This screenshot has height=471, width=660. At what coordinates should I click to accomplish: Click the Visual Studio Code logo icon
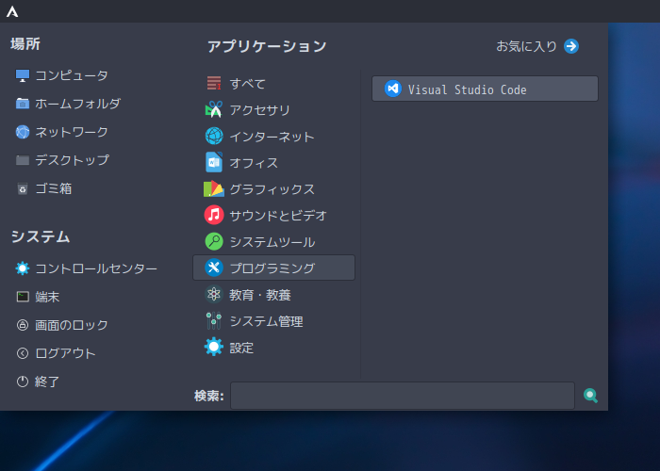click(393, 89)
